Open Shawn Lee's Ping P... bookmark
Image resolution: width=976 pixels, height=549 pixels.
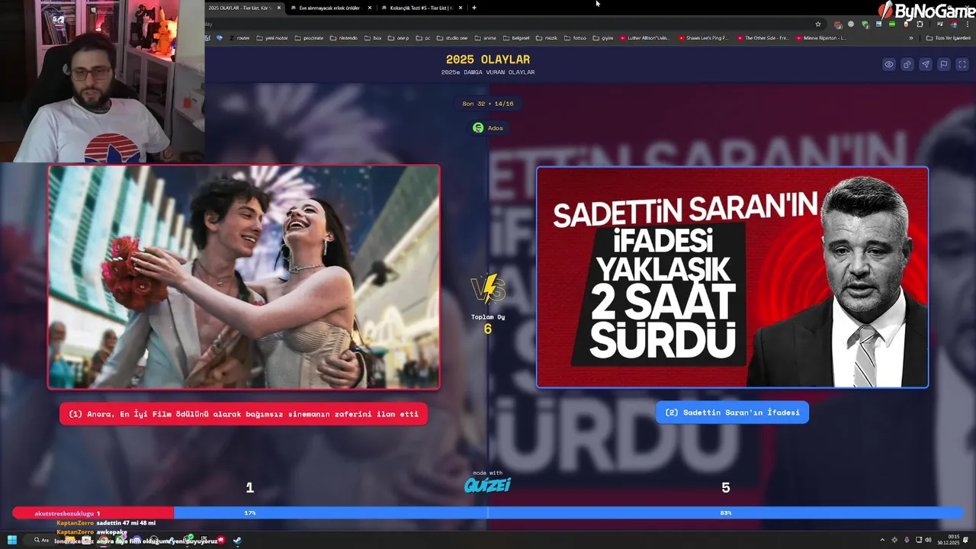click(x=703, y=37)
